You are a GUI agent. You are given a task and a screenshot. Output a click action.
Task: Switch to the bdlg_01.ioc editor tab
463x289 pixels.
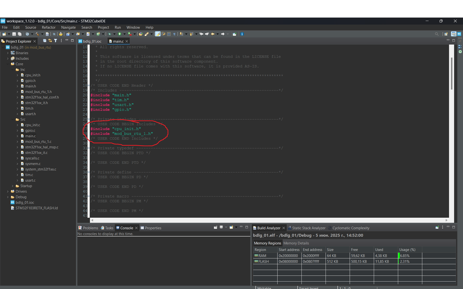[92, 41]
